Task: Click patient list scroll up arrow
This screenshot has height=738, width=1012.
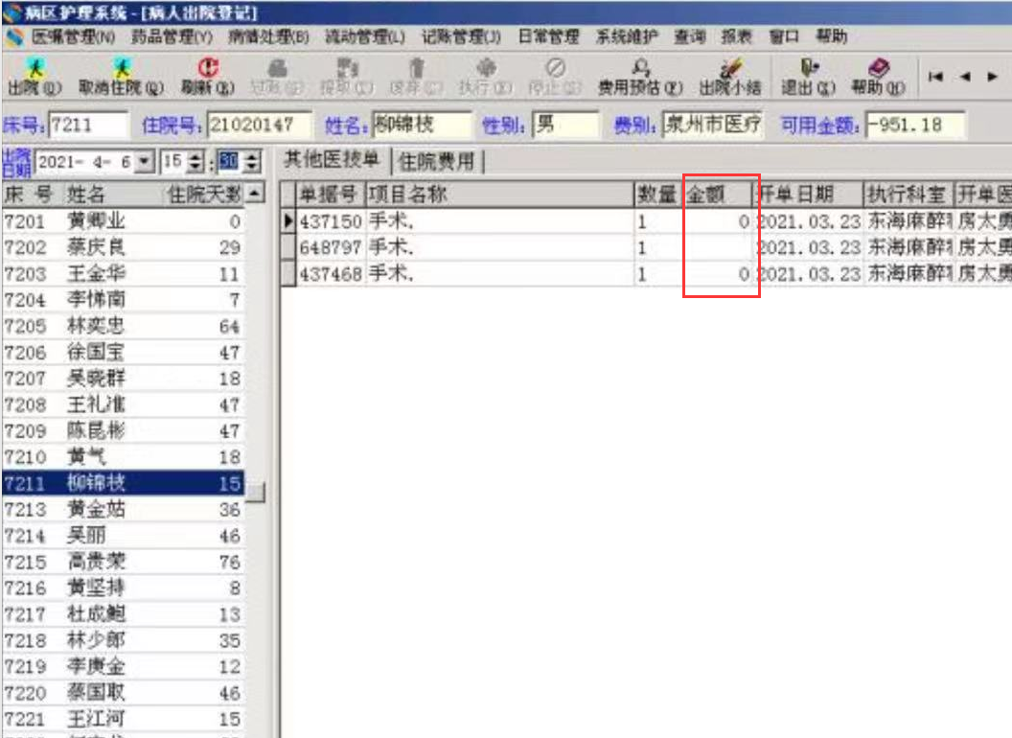Action: pos(256,193)
